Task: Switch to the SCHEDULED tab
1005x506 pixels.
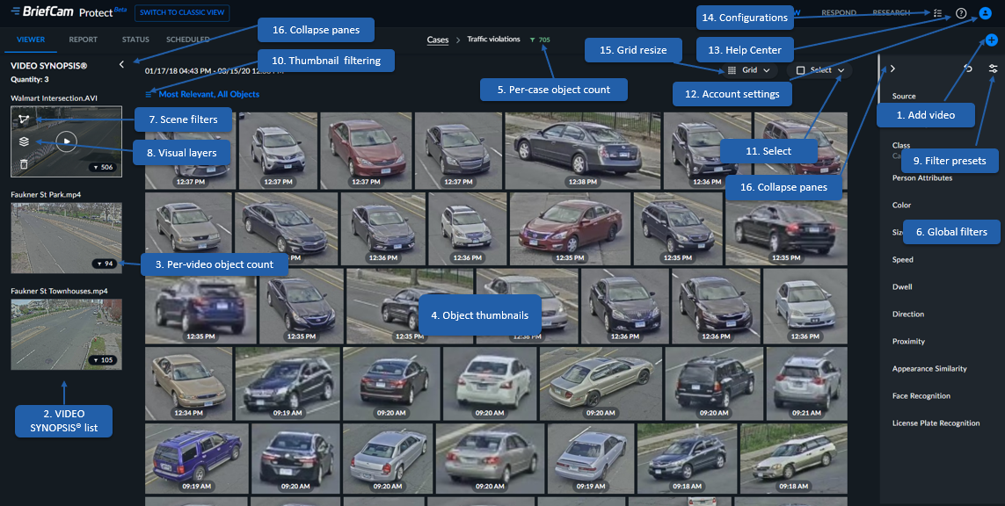Action: (x=188, y=40)
